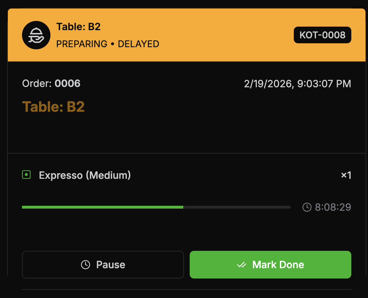Click the Order: label text

[x=37, y=84]
